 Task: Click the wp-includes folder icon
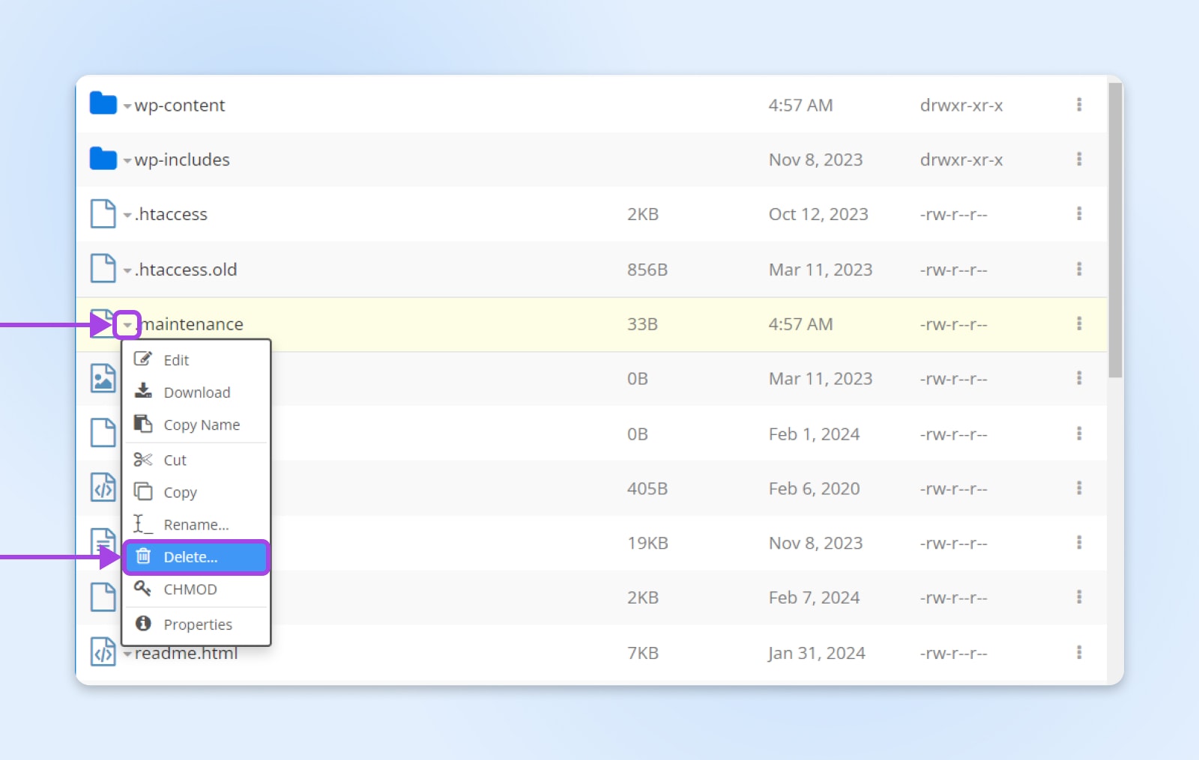[x=103, y=159]
